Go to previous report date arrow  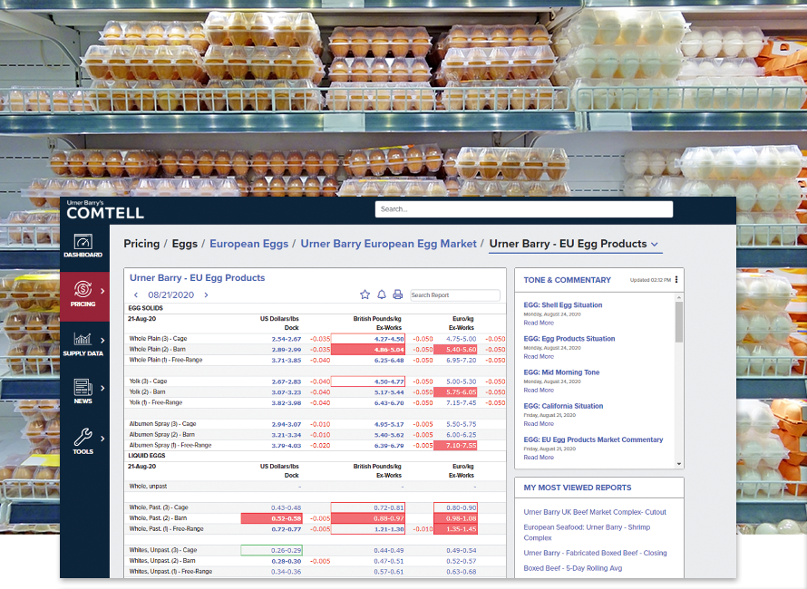pos(136,295)
